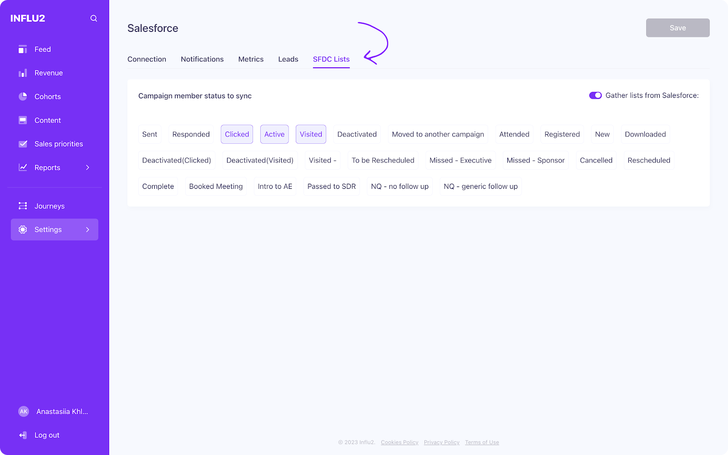Select the Complete status chip

(158, 186)
